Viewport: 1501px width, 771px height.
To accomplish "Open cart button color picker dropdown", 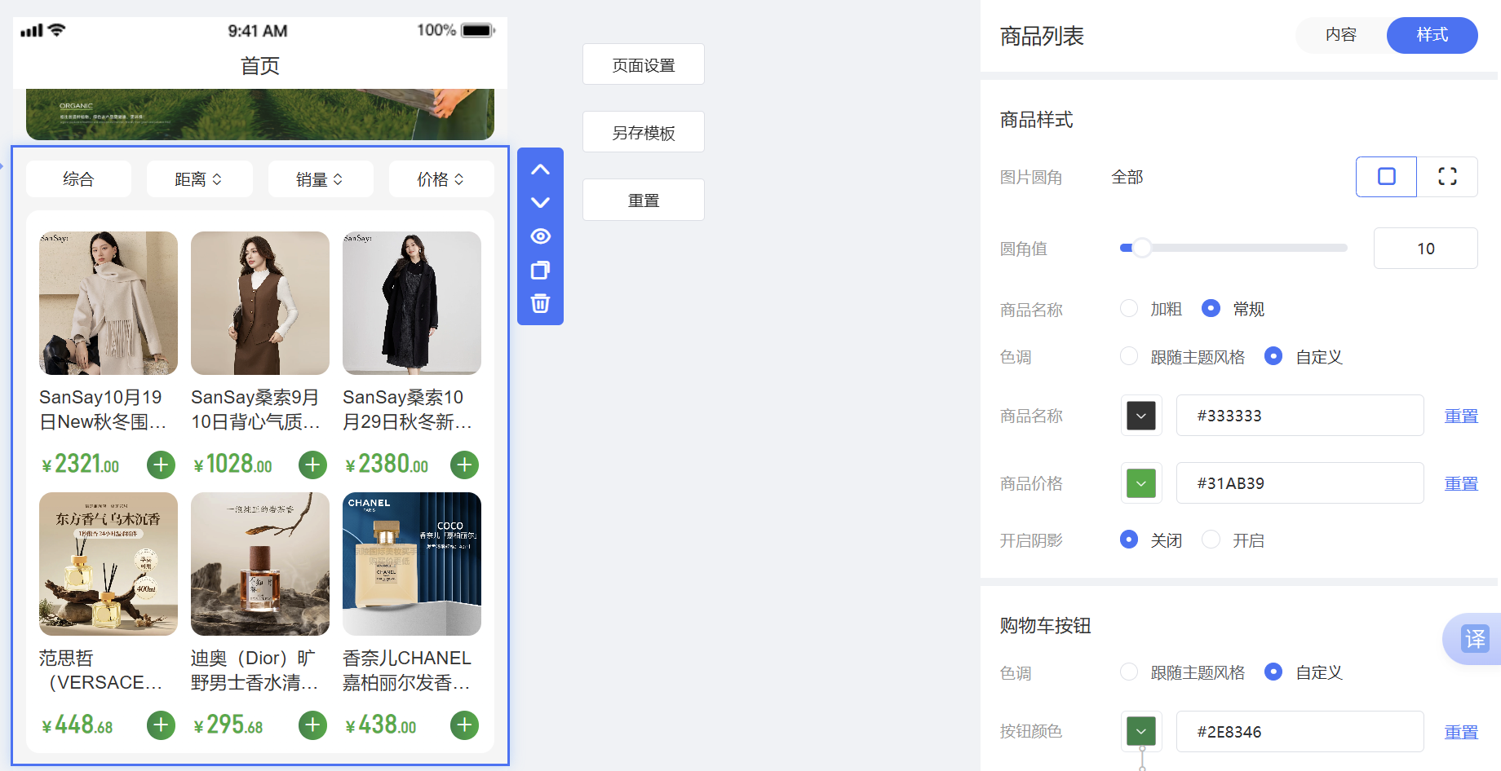I will 1141,731.
